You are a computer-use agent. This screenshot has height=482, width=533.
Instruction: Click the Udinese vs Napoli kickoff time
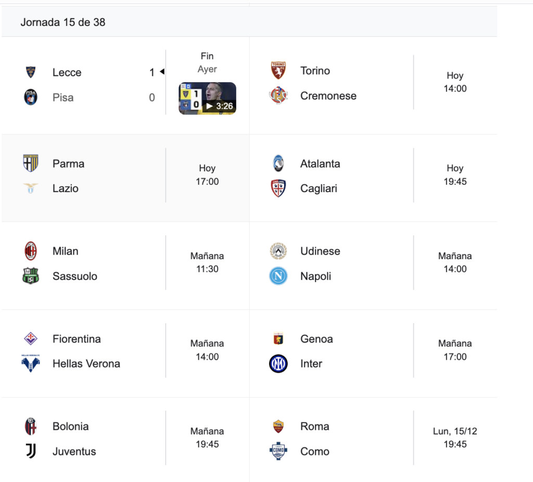pos(455,262)
